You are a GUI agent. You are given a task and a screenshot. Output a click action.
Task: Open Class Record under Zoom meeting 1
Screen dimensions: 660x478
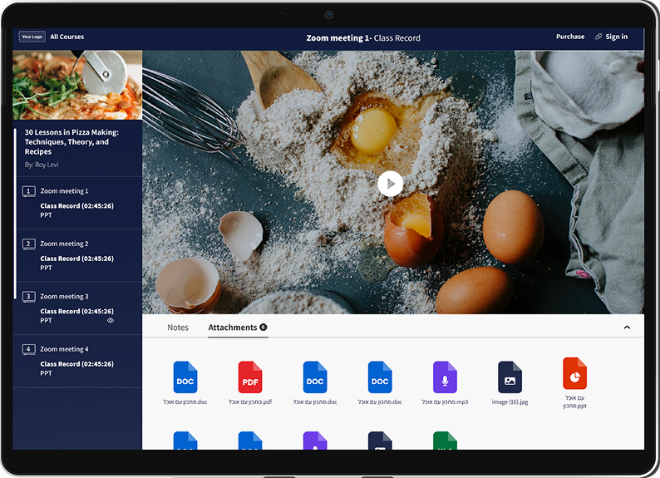[77, 206]
